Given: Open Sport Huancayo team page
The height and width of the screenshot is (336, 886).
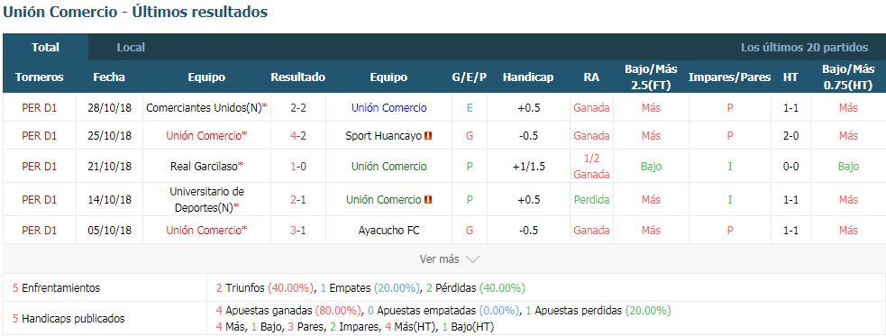Looking at the screenshot, I should pos(383,135).
